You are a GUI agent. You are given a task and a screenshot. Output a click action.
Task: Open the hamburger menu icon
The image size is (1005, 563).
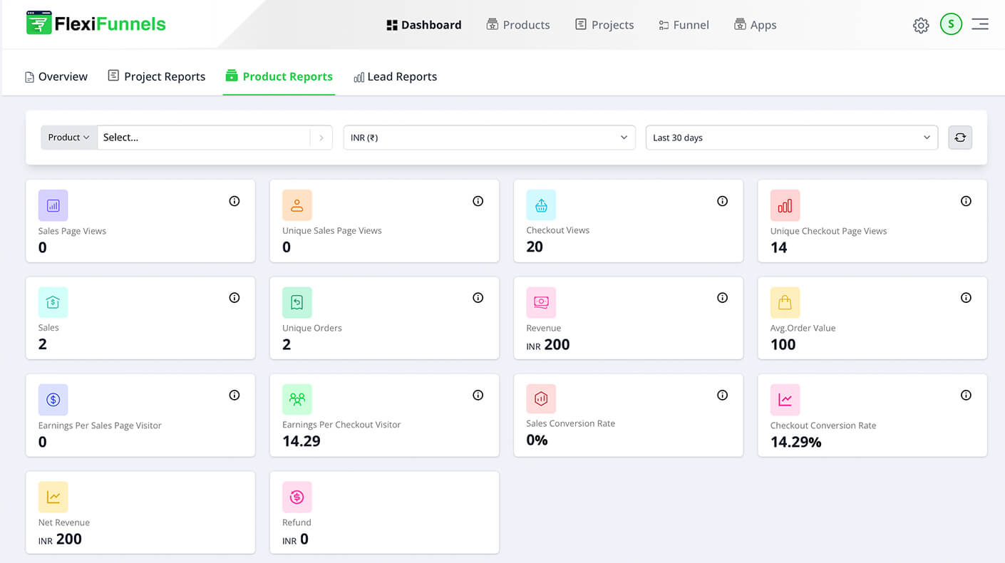click(980, 24)
